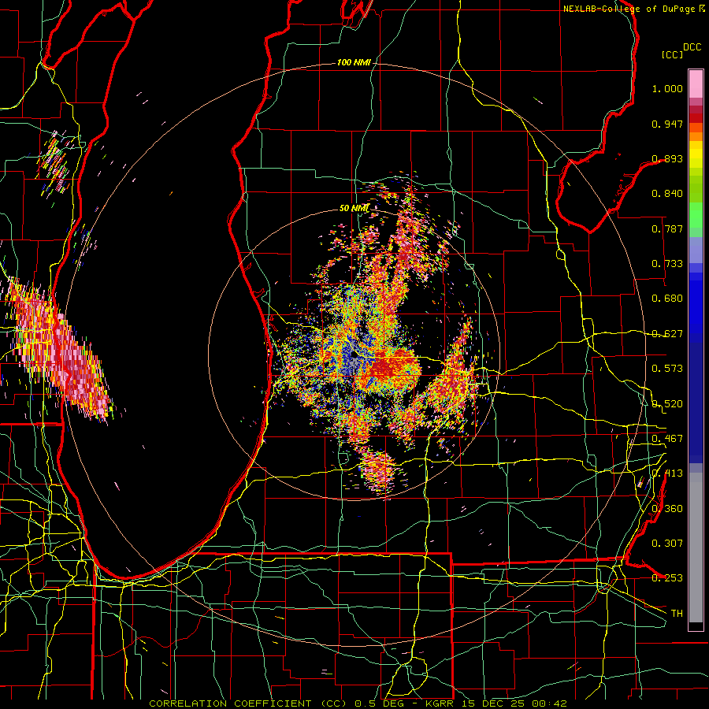This screenshot has width=709, height=709.
Task: Click the 0.573 legend value
Action: (x=667, y=369)
